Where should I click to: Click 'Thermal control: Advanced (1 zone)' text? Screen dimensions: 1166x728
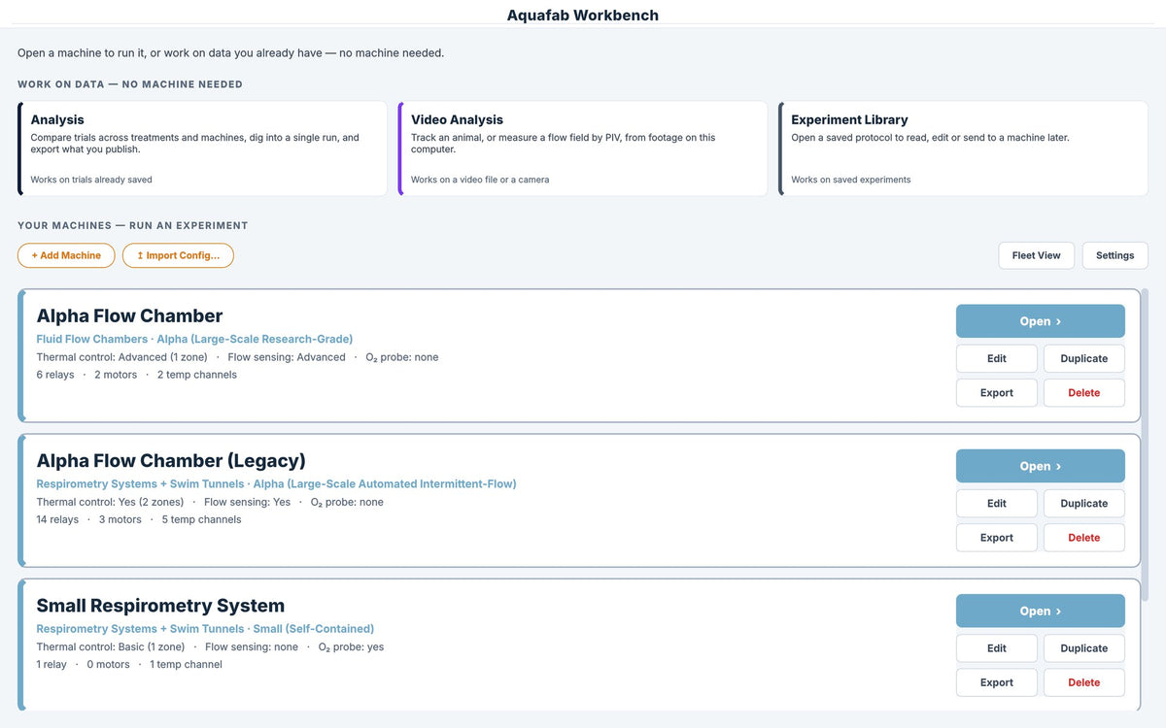pos(121,357)
